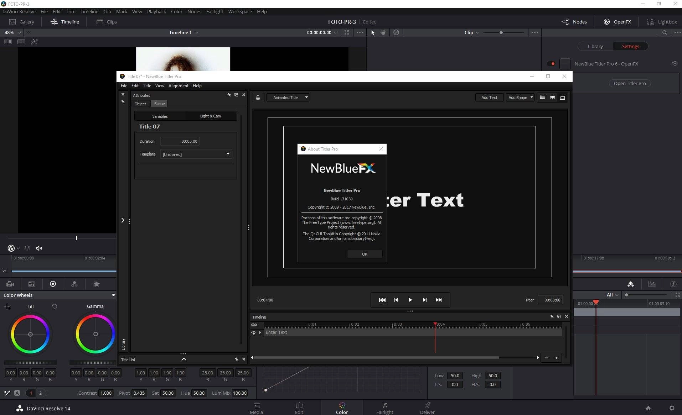Float the Attributes panel window
Viewport: 682px width, 415px height.
click(x=236, y=95)
